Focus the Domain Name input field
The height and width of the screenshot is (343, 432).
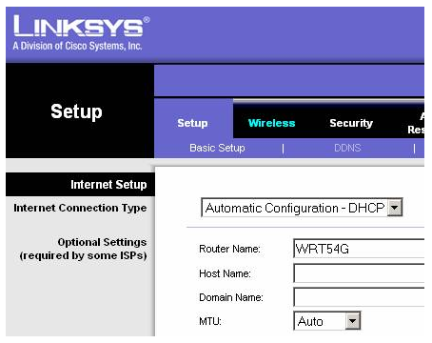pyautogui.click(x=359, y=297)
